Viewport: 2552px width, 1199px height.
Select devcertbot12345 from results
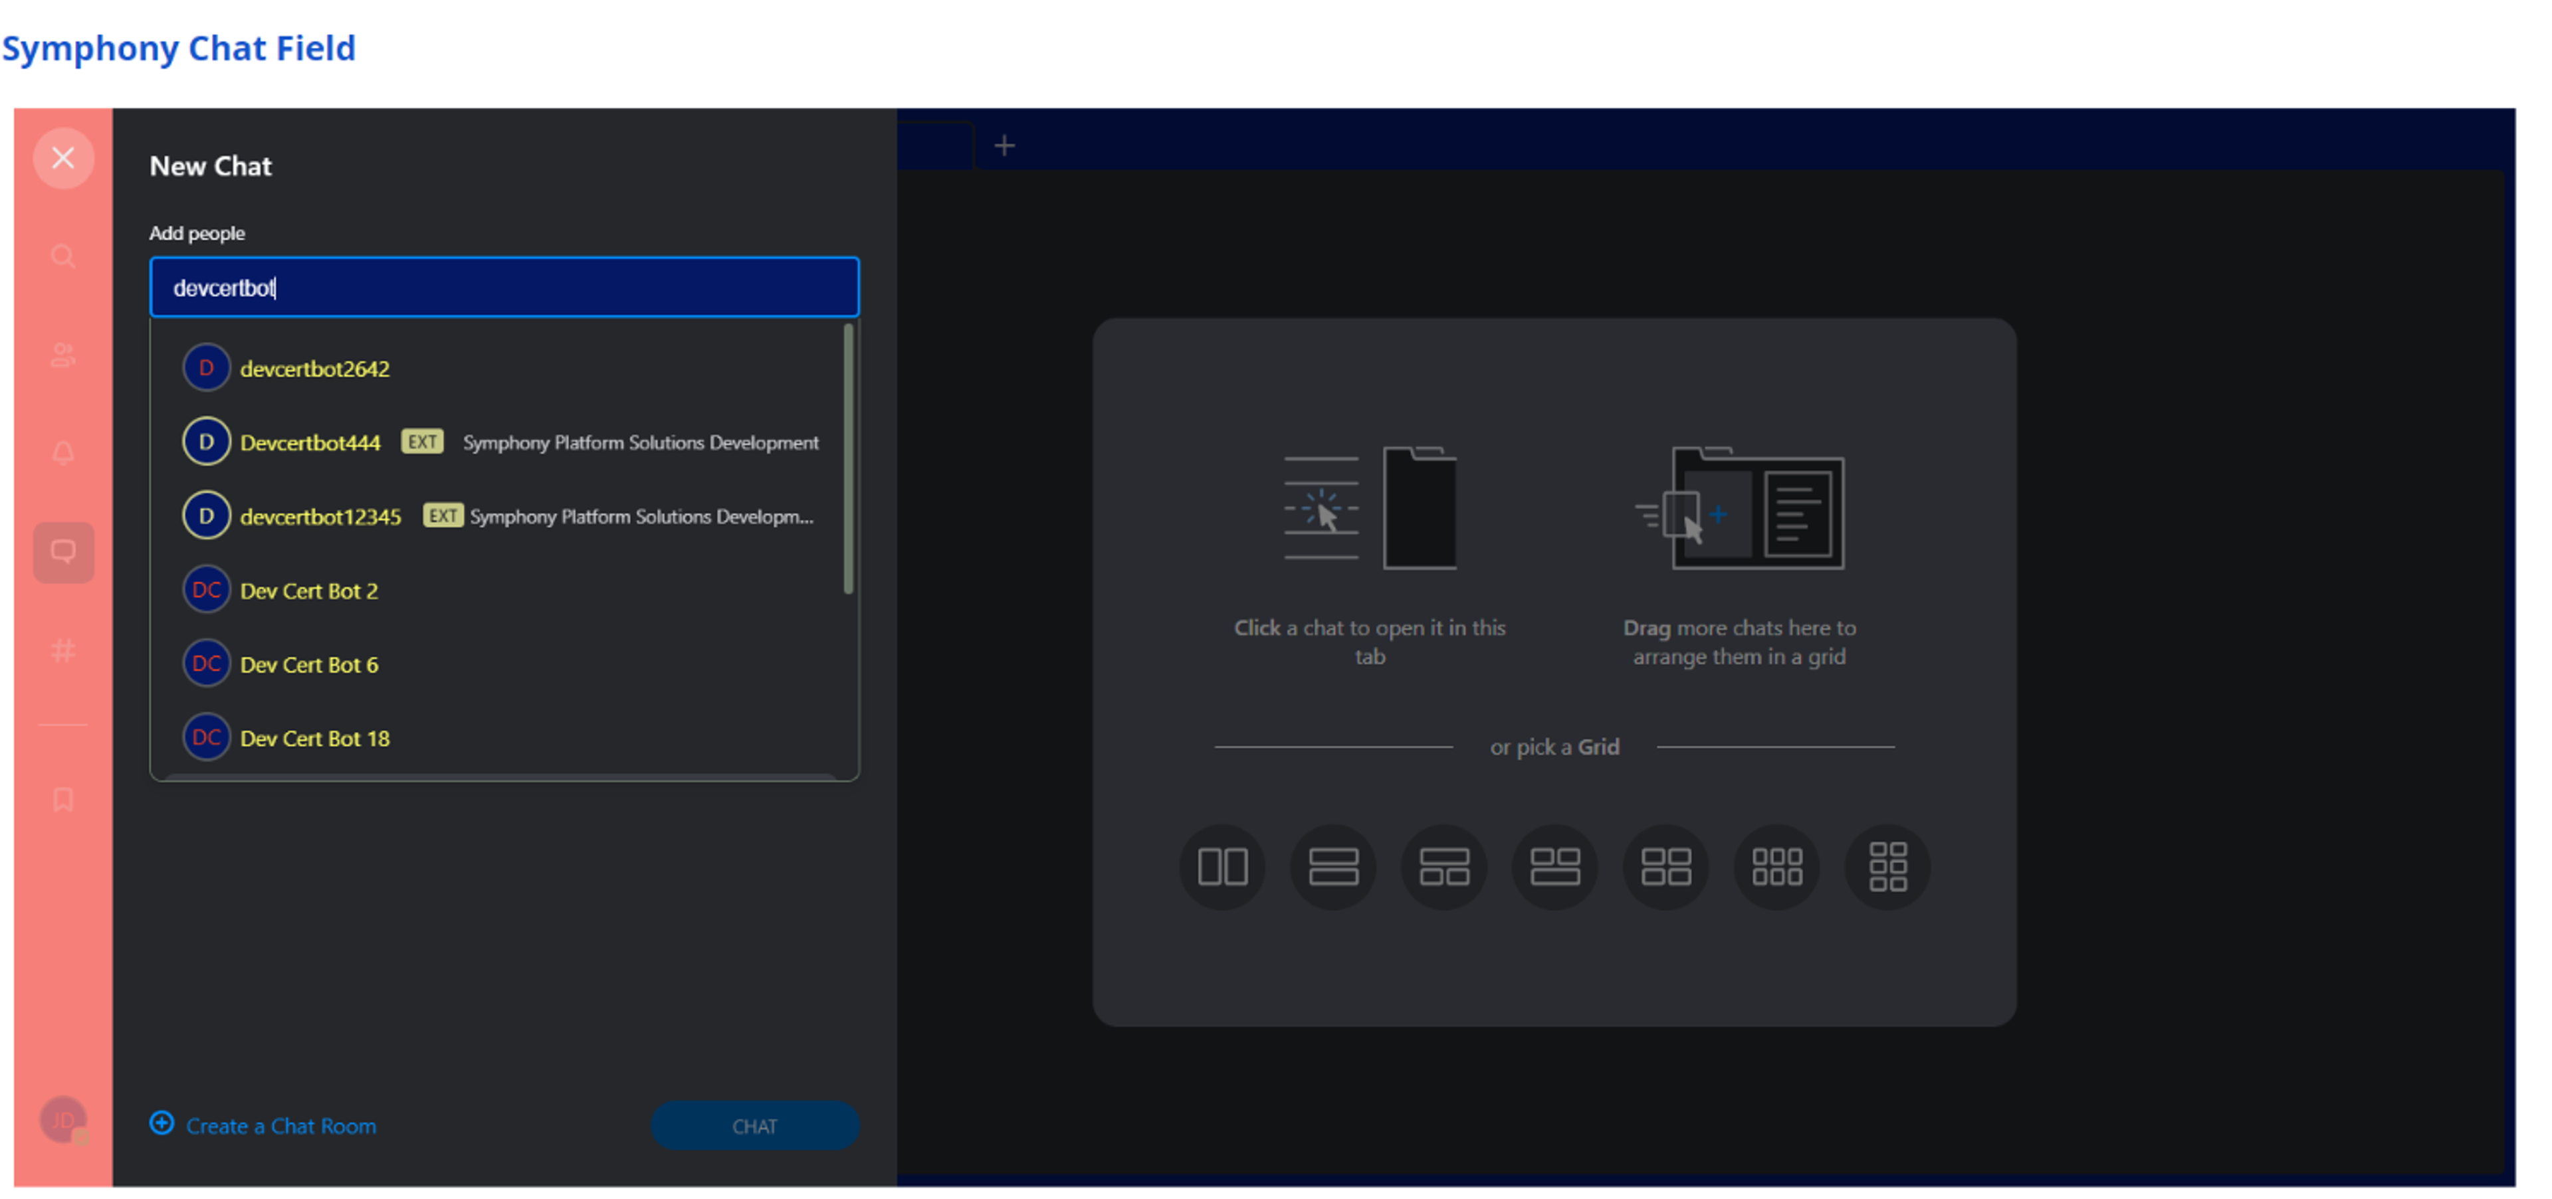click(504, 516)
